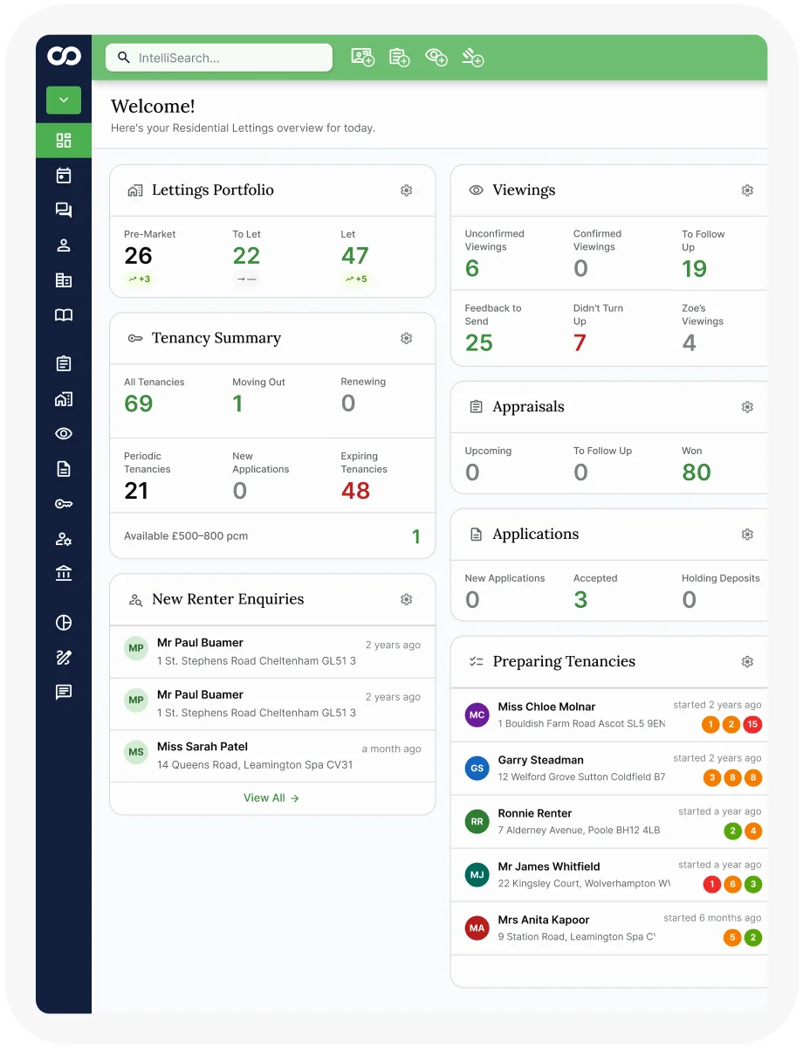Open the pie chart reports icon in sidebar

[x=64, y=623]
